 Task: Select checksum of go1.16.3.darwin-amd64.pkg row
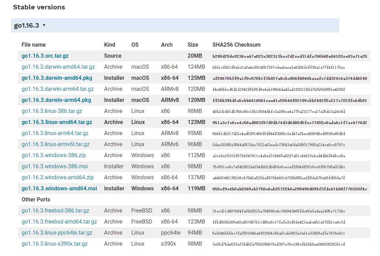tap(290, 78)
